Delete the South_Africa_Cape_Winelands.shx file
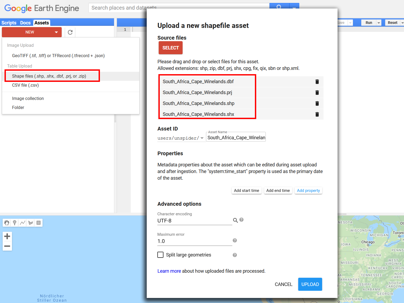The height and width of the screenshot is (303, 404). click(x=317, y=114)
